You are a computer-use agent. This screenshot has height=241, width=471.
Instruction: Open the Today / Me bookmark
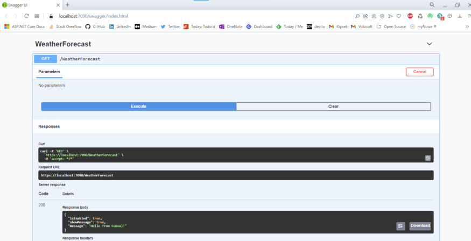click(x=290, y=27)
